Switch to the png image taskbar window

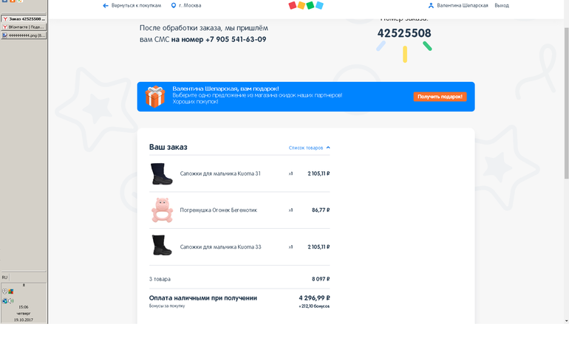pos(24,35)
